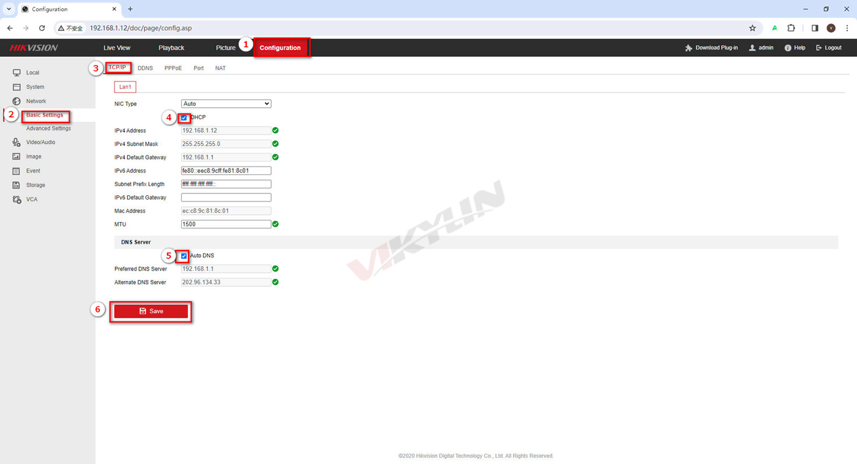857x464 pixels.
Task: Uncheck the Auto DNS checkbox
Action: [184, 256]
